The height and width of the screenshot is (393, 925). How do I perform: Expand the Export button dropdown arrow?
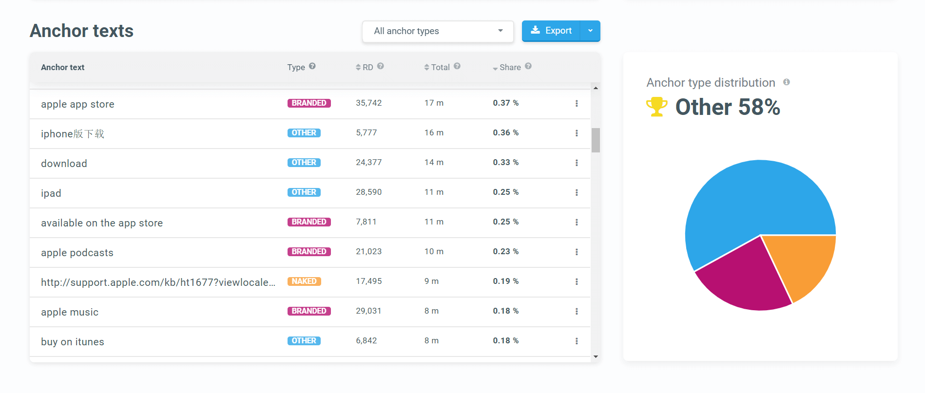coord(590,31)
